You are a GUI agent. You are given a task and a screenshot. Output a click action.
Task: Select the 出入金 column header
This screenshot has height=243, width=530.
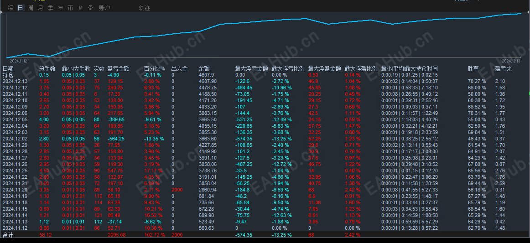(180, 68)
